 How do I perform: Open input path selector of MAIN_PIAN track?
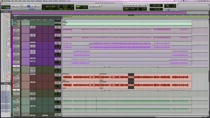57,43
